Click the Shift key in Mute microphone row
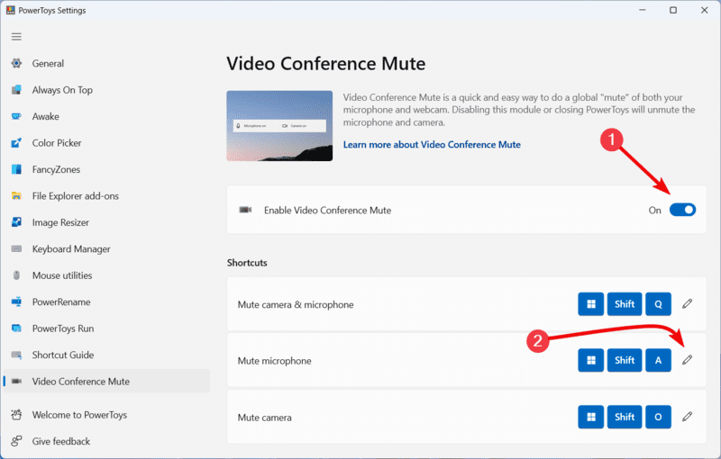Image resolution: width=721 pixels, height=459 pixels. click(x=625, y=360)
